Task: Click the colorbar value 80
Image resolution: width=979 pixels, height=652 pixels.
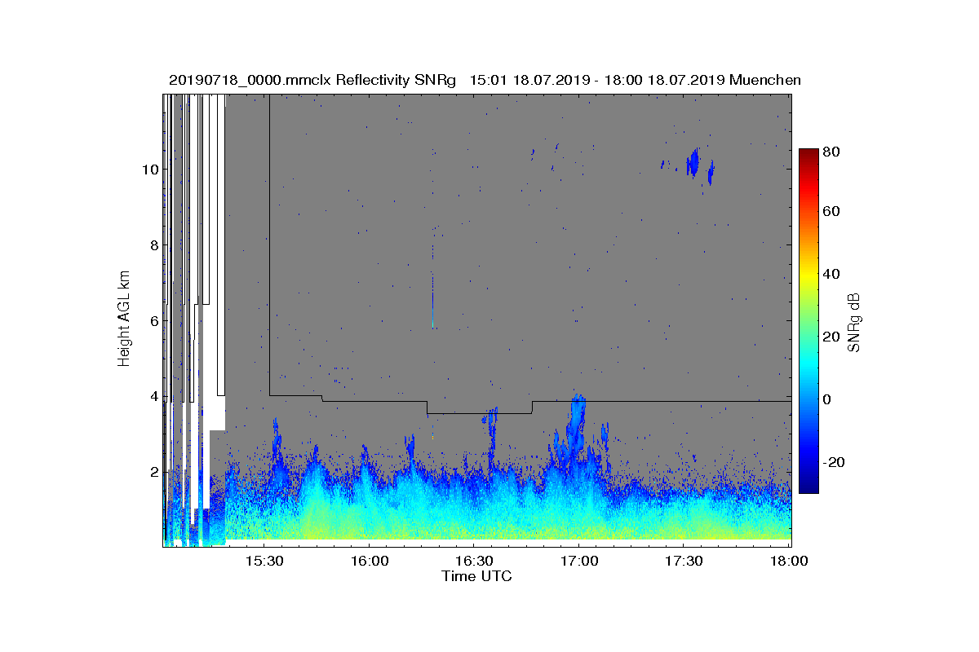Action: 832,152
